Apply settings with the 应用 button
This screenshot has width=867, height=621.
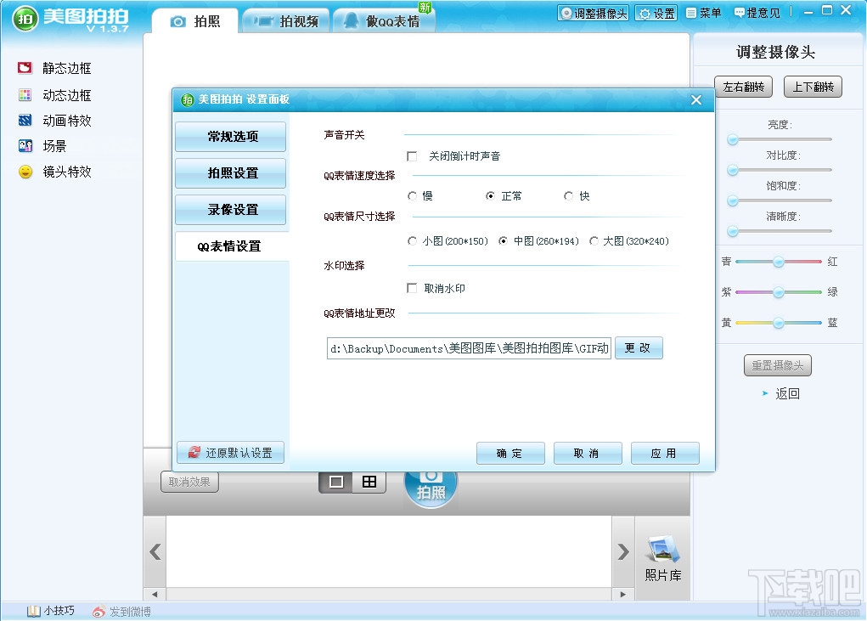pyautogui.click(x=665, y=453)
